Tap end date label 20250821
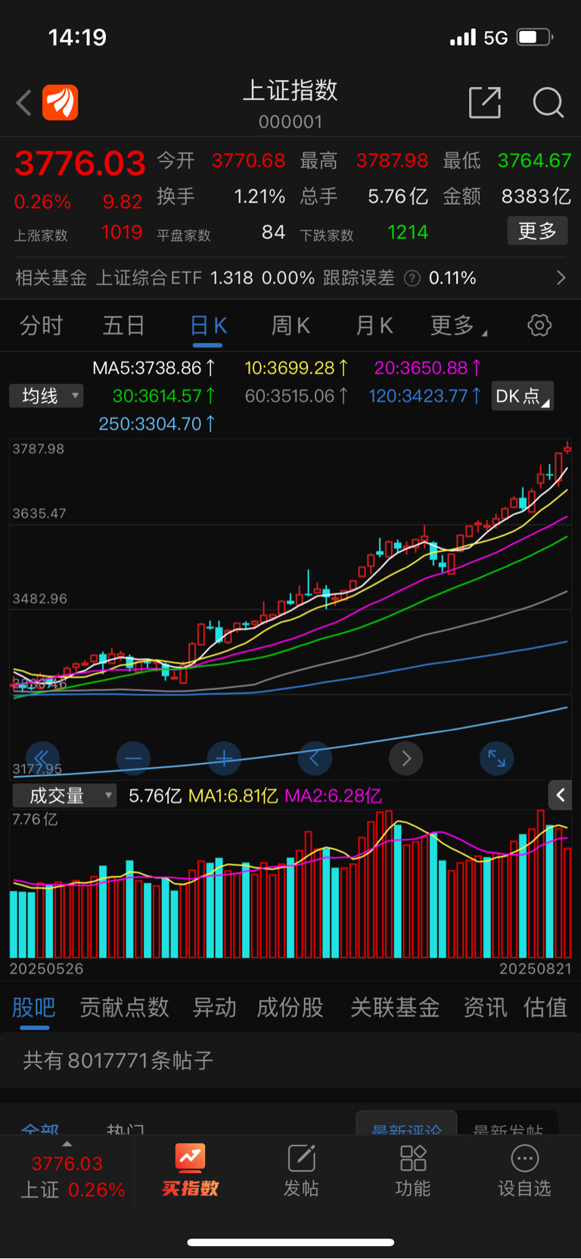 (535, 969)
